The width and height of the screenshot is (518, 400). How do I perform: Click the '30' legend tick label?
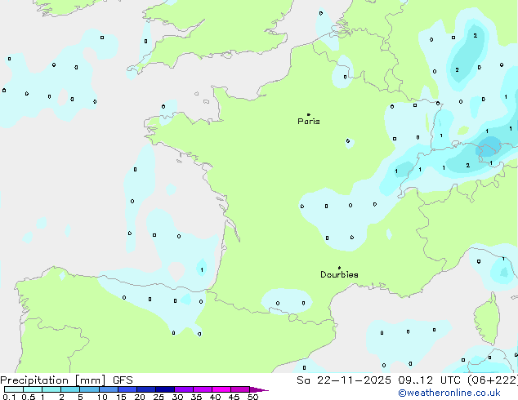(177, 397)
